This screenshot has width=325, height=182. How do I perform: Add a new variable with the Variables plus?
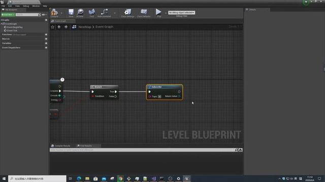point(46,43)
